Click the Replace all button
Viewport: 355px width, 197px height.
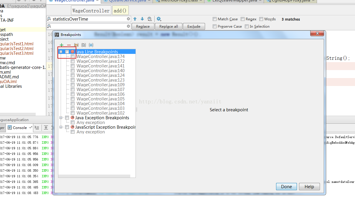pyautogui.click(x=169, y=26)
